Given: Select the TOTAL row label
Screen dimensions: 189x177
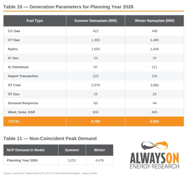Looking at the screenshot, I should [x=14, y=122].
